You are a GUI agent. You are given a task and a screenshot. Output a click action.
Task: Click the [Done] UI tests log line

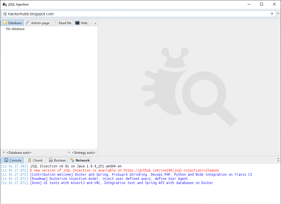121,183
